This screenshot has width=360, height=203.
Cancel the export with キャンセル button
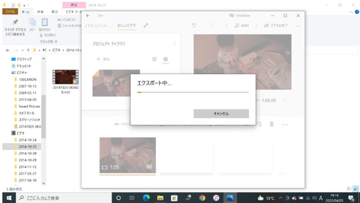pyautogui.click(x=221, y=114)
